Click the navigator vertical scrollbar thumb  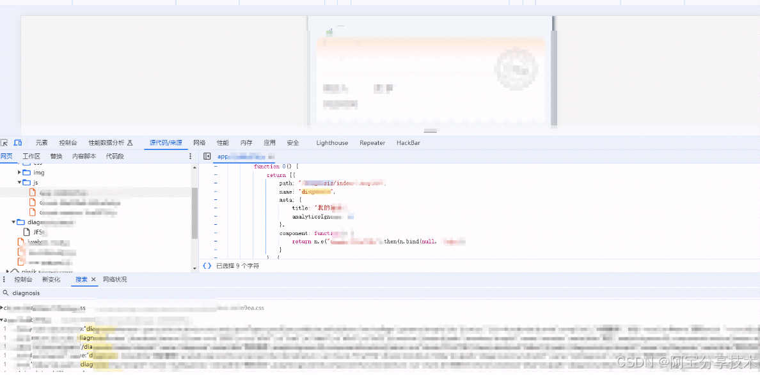[194, 213]
